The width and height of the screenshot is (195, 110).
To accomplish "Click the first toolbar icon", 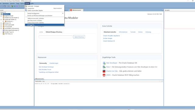I will pos(2,6).
